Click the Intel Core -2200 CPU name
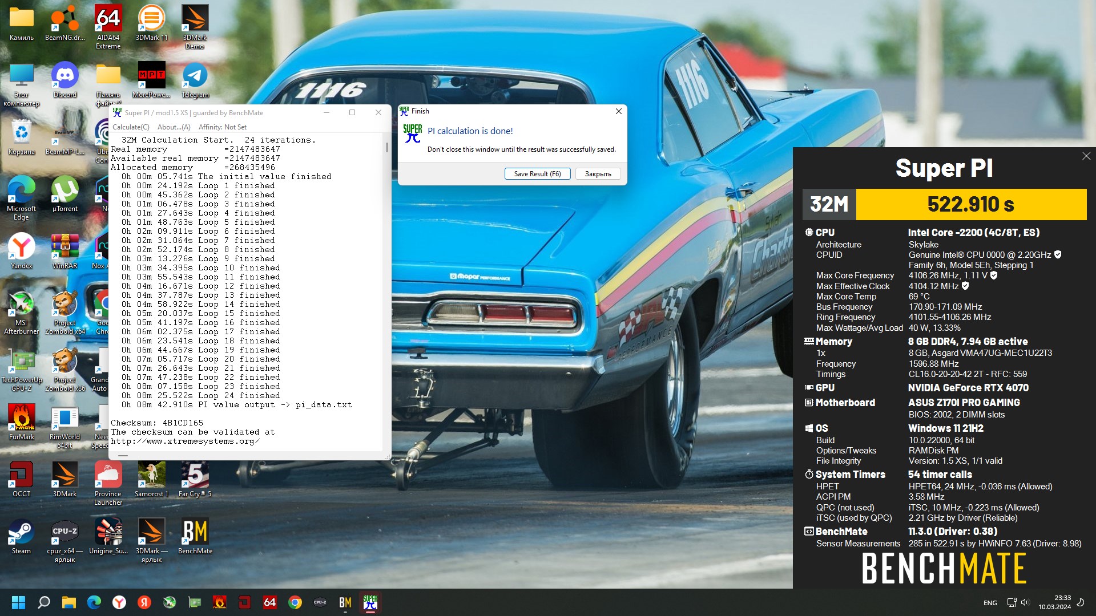 [x=974, y=233]
